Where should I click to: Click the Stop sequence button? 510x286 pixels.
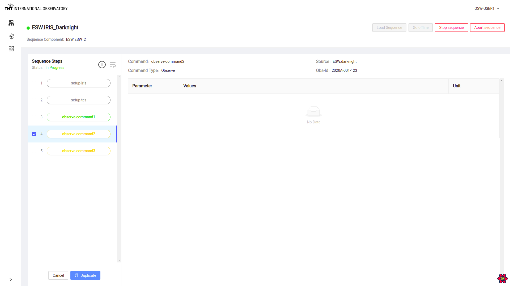tap(451, 28)
